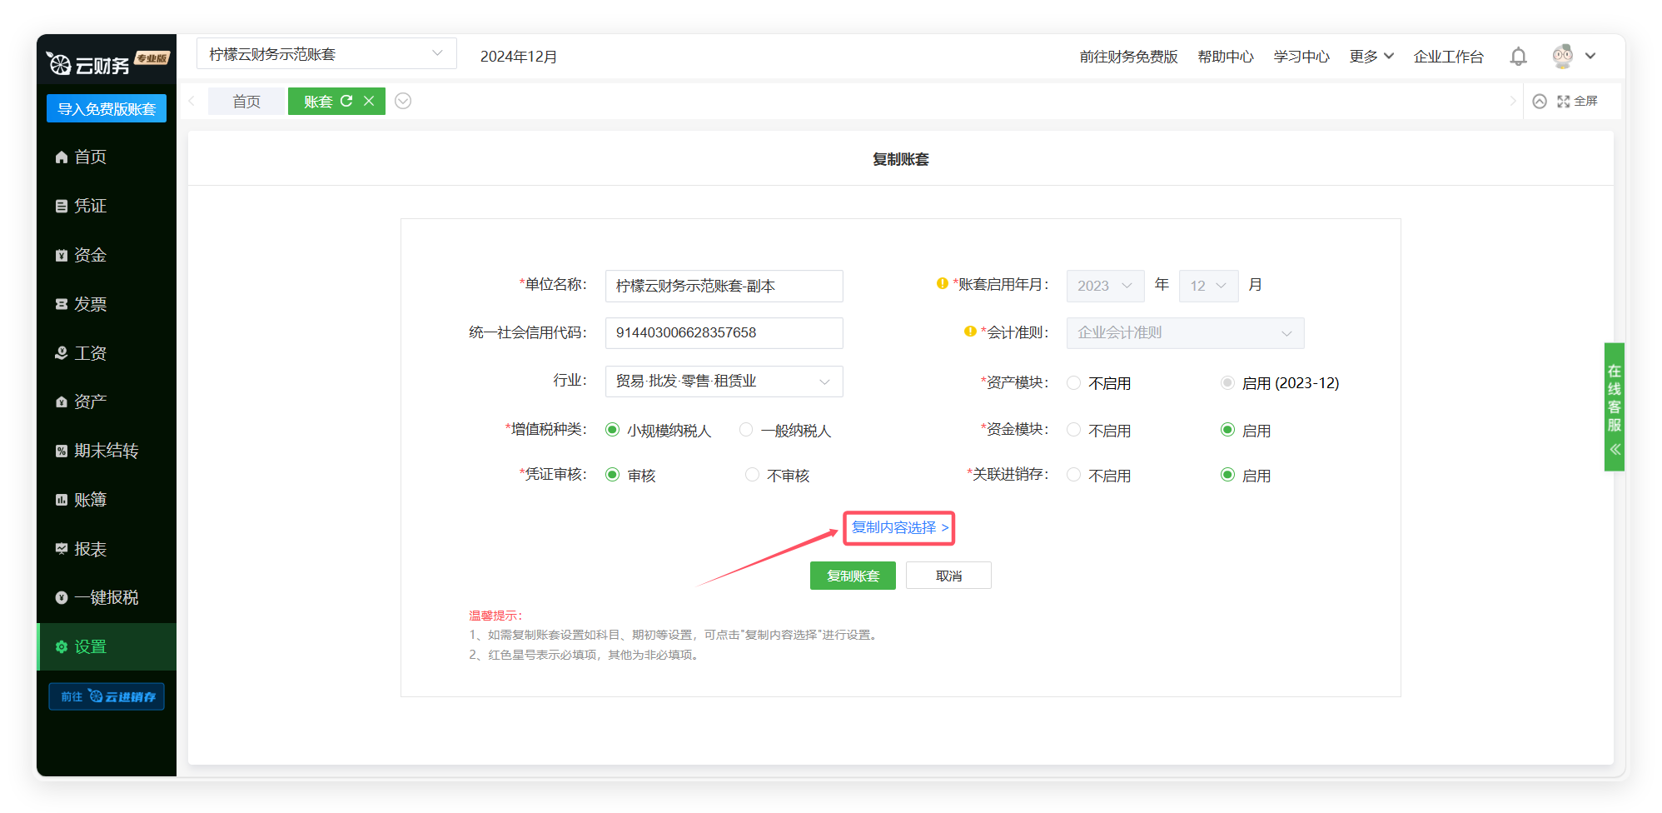Screen dimensions: 1662x813
Task: Open the 复制内容选择 link
Action: coord(898,528)
